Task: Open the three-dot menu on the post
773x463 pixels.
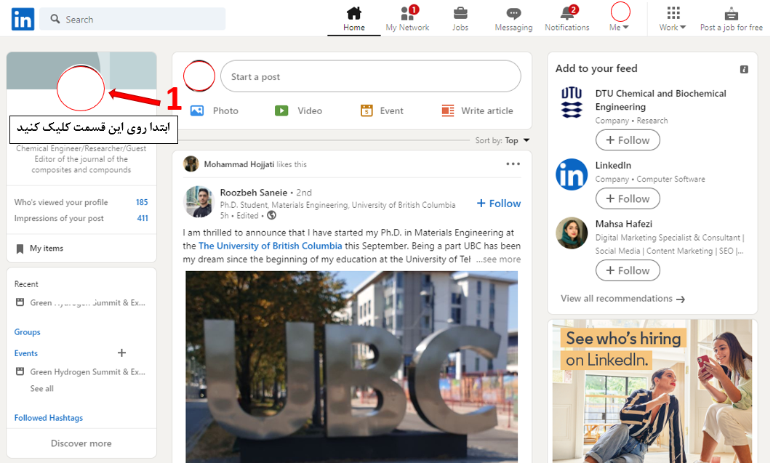Action: (x=513, y=164)
